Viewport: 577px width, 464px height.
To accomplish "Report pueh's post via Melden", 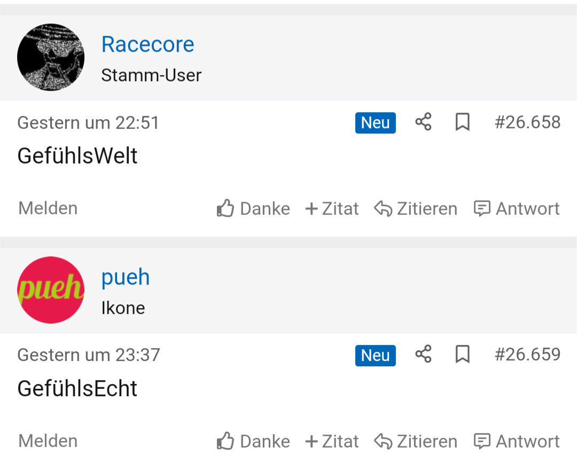I will coord(48,441).
